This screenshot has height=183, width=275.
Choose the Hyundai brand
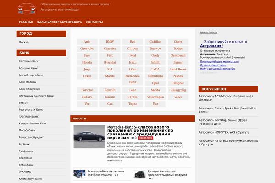[x=110, y=62]
